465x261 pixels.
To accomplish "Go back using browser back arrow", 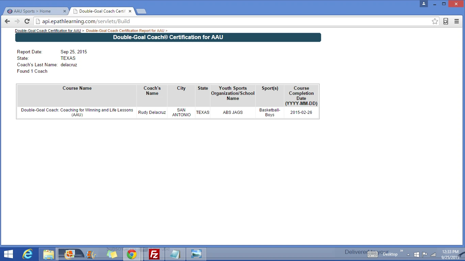I will [7, 21].
